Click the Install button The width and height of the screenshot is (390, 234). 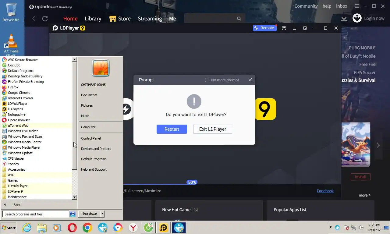coord(360,177)
